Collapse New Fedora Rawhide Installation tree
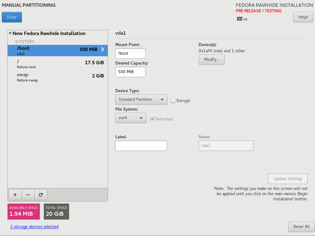Viewport: 315px width, 236px height. tap(10, 33)
